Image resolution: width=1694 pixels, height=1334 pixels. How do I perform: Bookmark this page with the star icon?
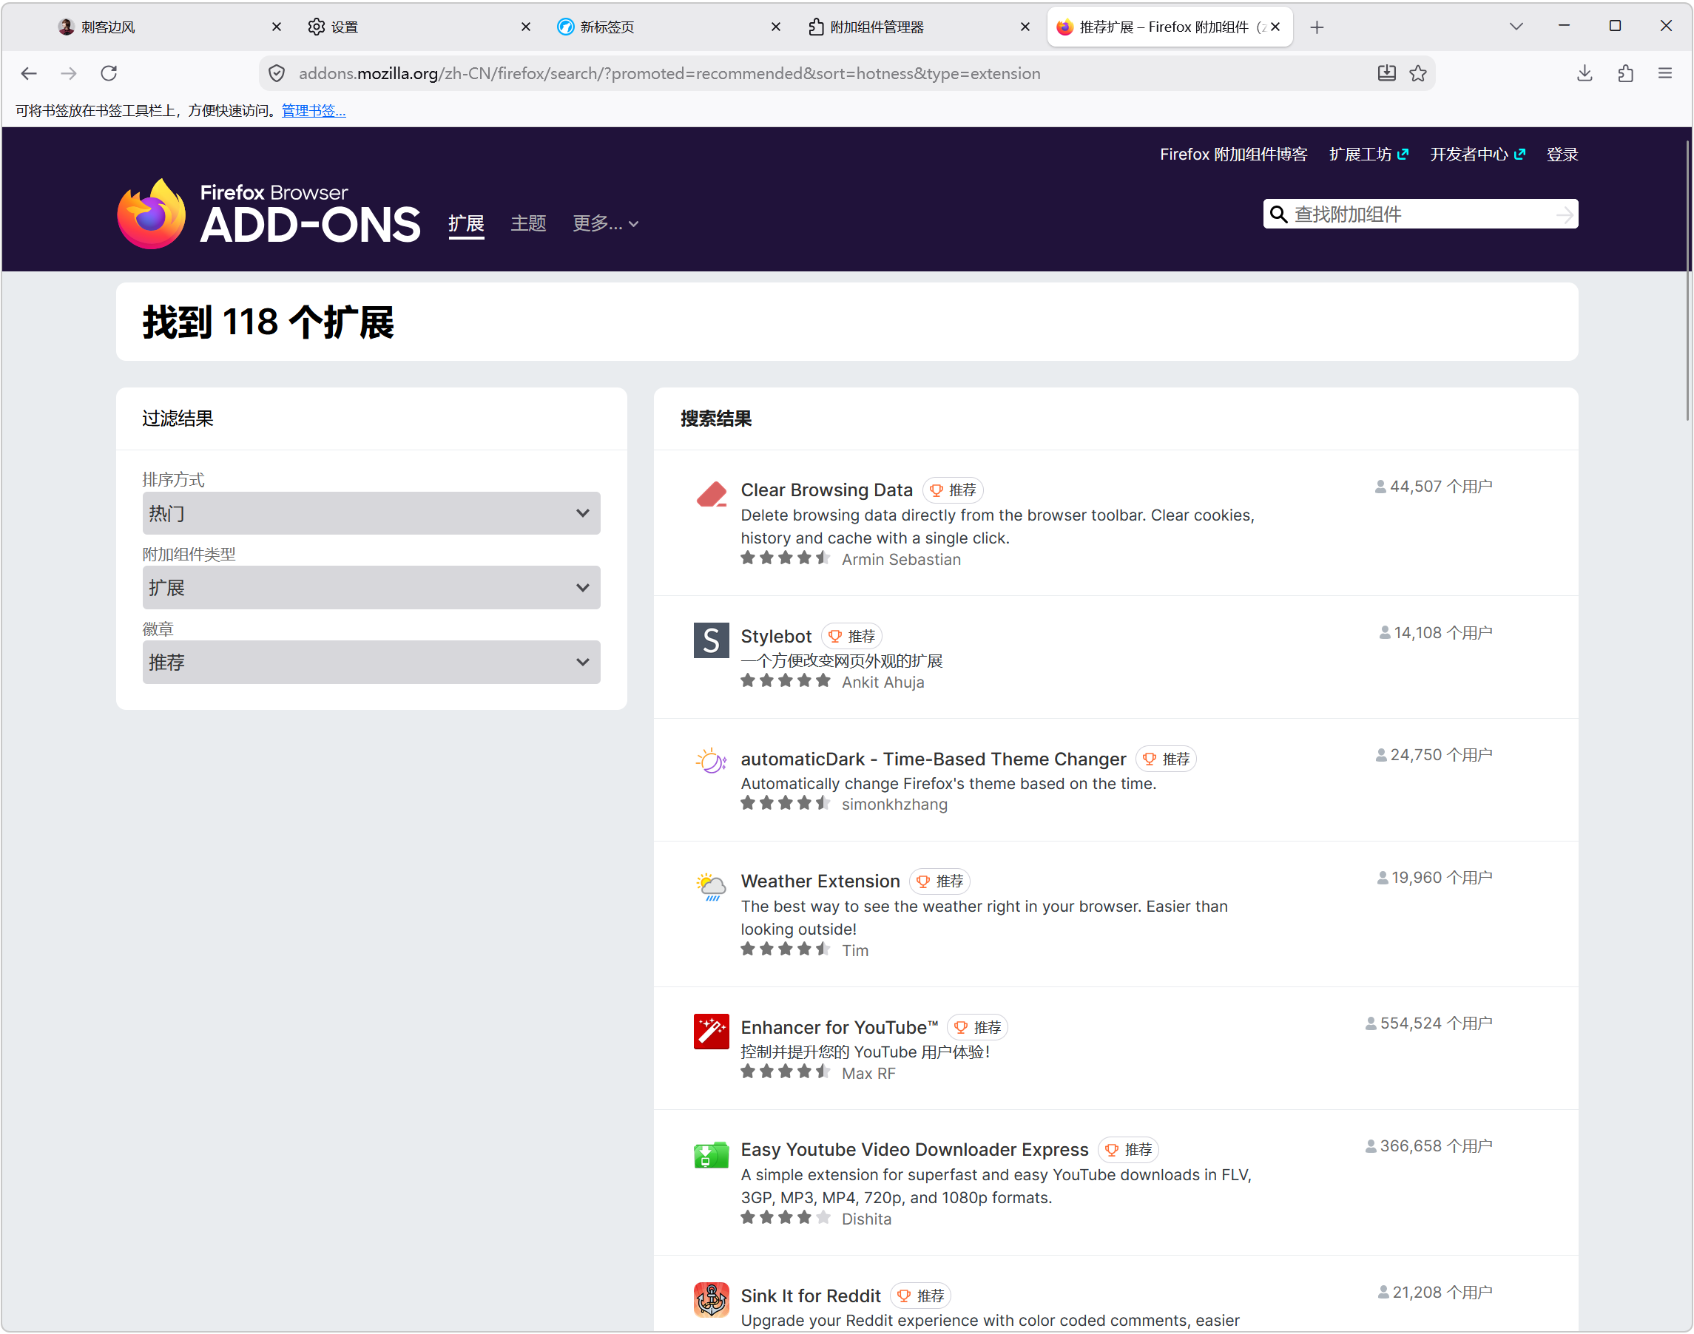1418,73
